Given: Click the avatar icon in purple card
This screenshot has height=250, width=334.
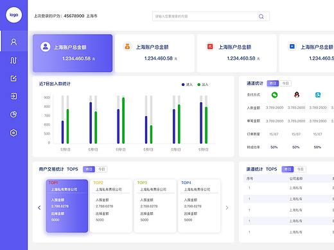Looking at the screenshot, I should click(46, 47).
